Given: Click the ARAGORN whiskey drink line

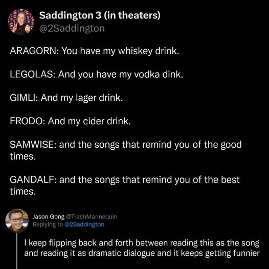Looking at the screenshot, I should coord(95,51).
